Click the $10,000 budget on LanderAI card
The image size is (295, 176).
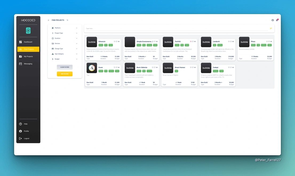231,56
